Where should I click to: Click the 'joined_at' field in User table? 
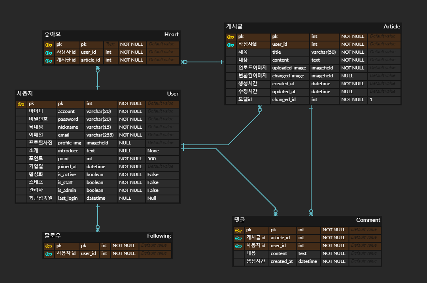70,167
